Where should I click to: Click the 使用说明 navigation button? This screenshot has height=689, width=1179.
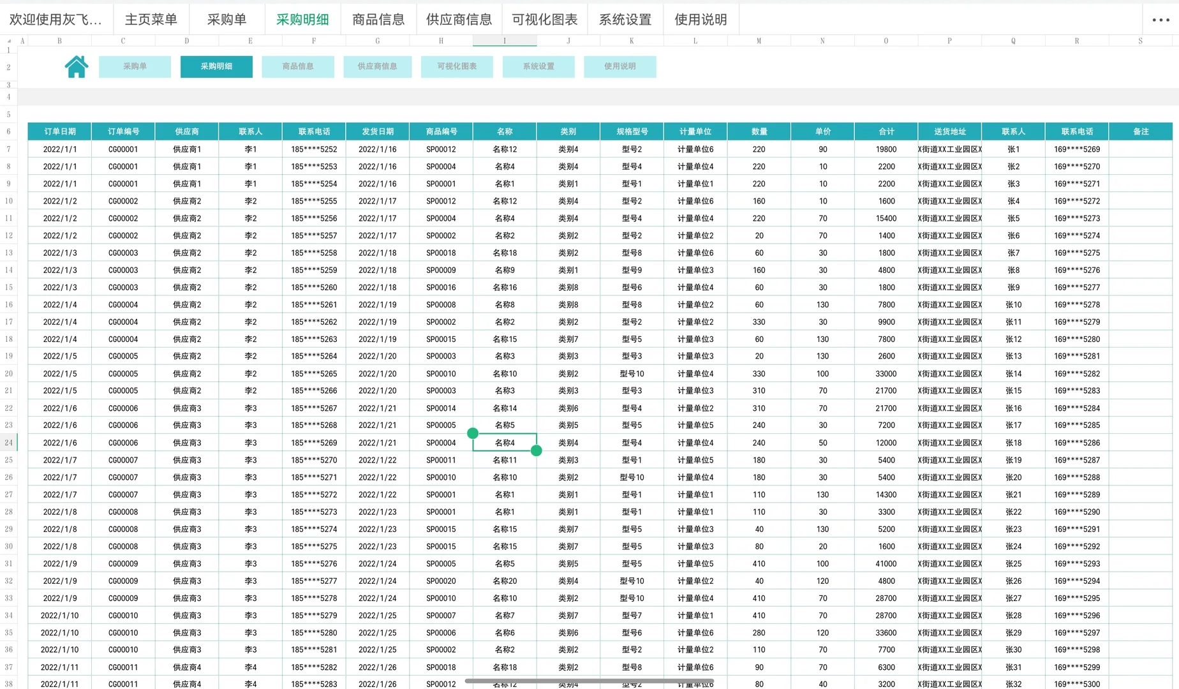click(619, 66)
